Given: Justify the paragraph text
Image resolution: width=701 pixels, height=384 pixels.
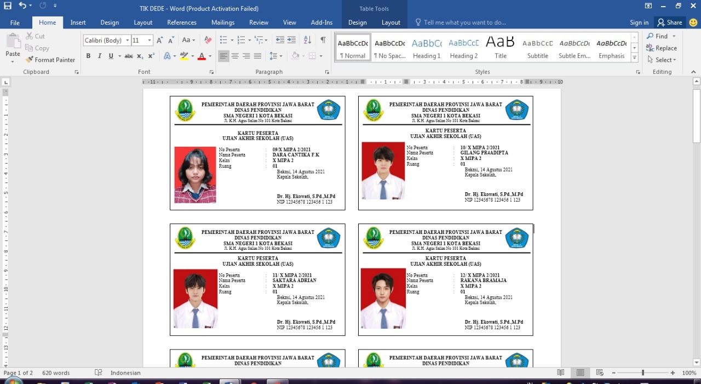Looking at the screenshot, I should [x=258, y=56].
